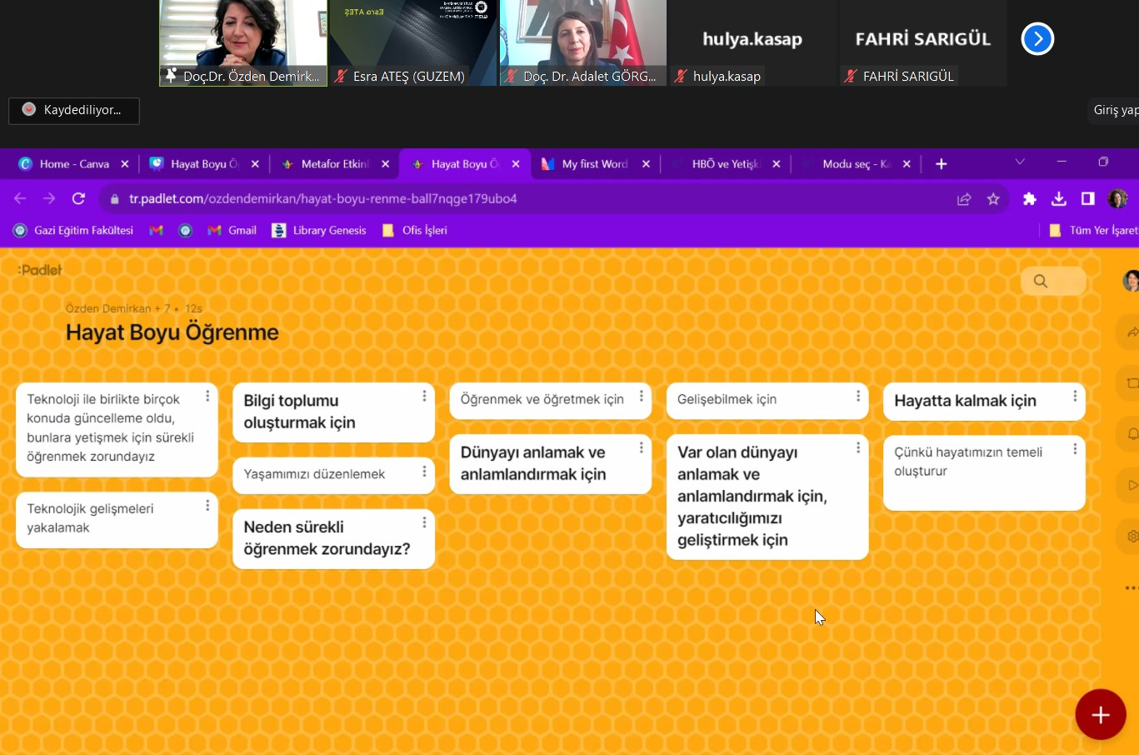The height and width of the screenshot is (755, 1139).
Task: Reload the Padlet page
Action: [x=78, y=199]
